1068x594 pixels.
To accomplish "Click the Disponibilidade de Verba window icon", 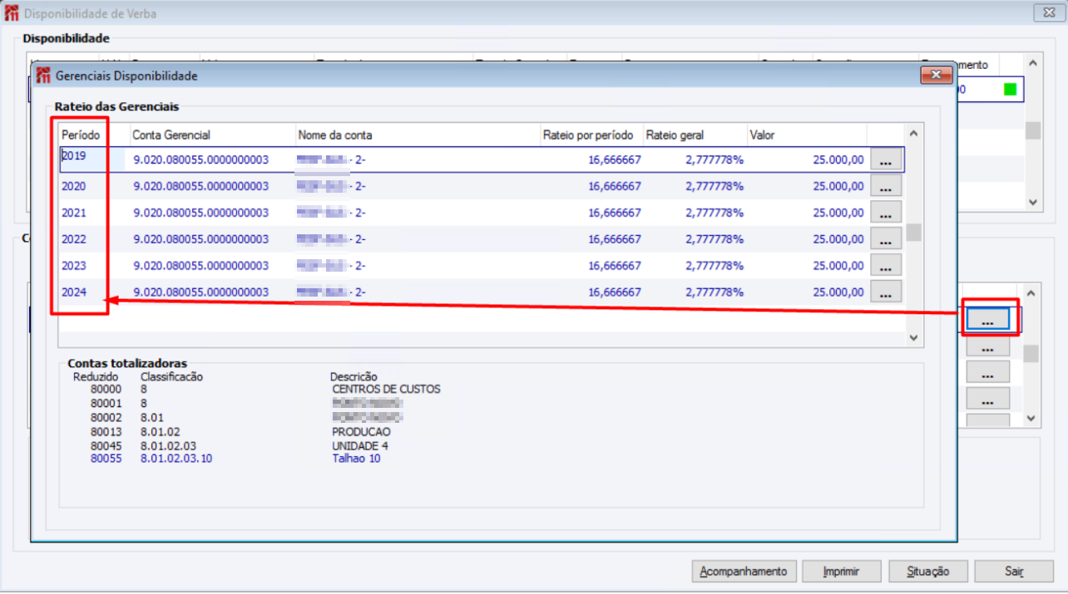I will [x=12, y=13].
